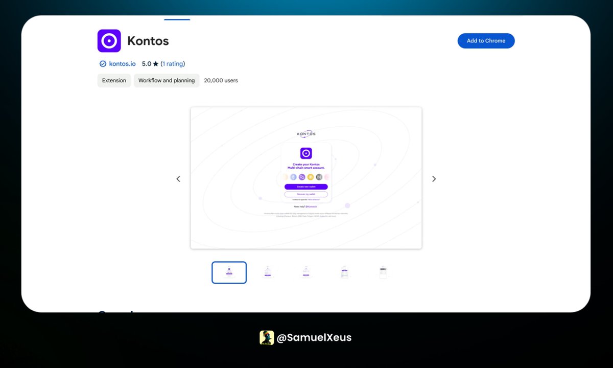Screen dimensions: 613x368
Task: Click the @SamuelXeus handle text
Action: [x=314, y=338]
